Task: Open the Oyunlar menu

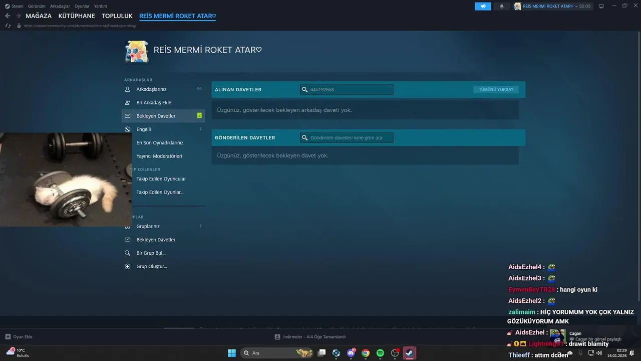Action: tap(82, 6)
